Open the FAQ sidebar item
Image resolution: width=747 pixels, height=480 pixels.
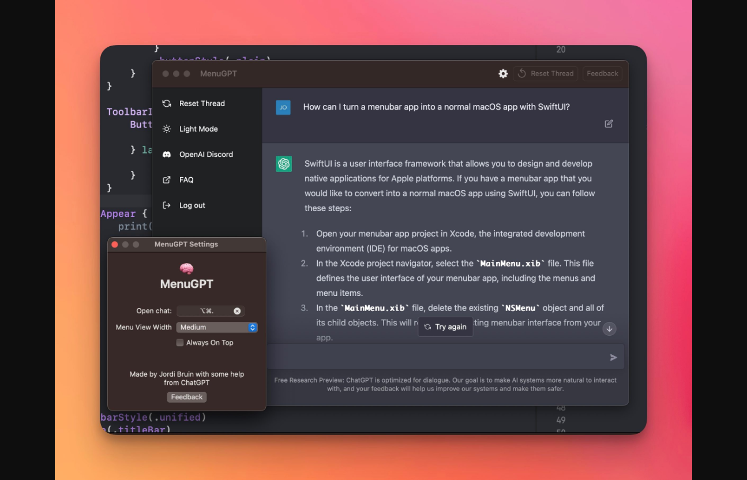coord(186,180)
